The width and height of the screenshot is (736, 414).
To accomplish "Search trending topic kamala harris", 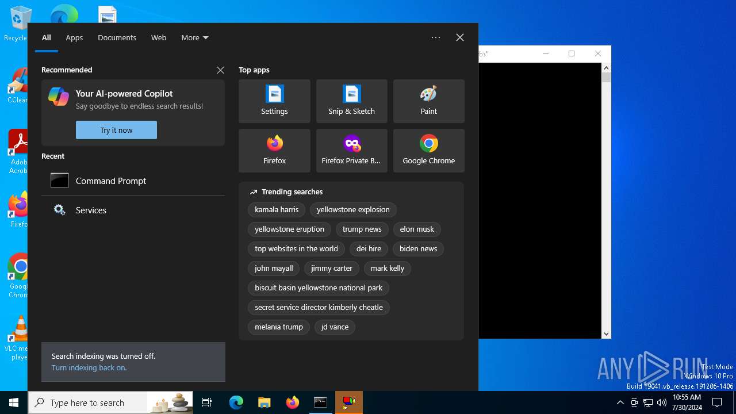I will click(x=277, y=210).
